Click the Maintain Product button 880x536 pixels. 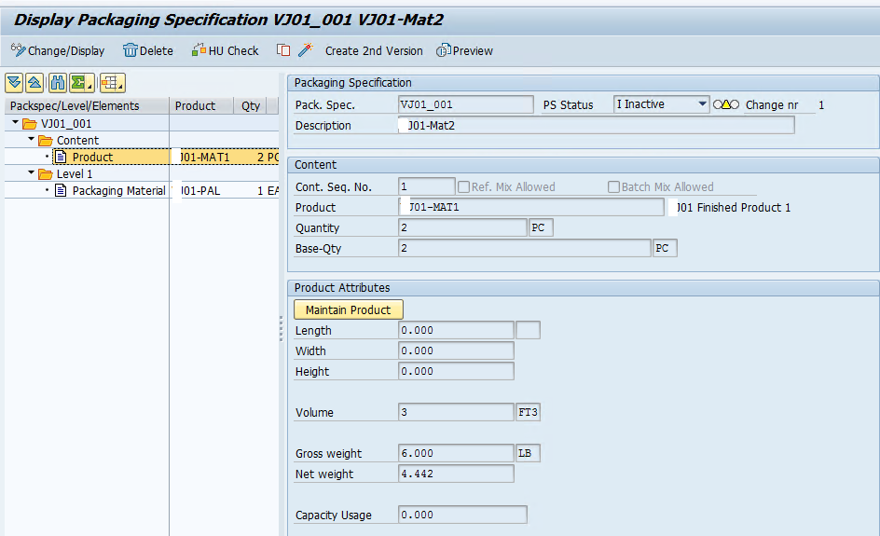click(x=348, y=309)
